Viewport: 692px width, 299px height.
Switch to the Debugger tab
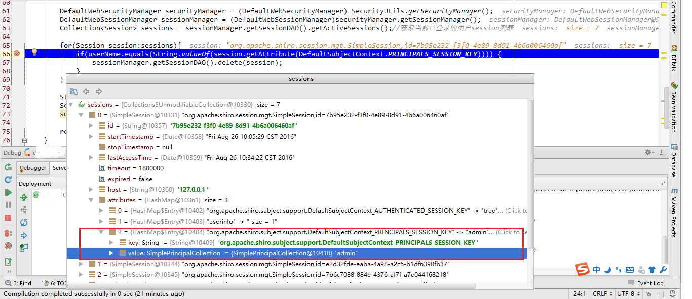click(33, 168)
